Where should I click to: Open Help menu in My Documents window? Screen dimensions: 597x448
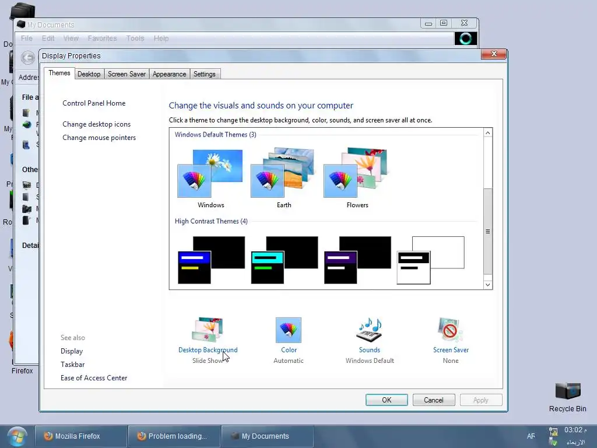161,38
